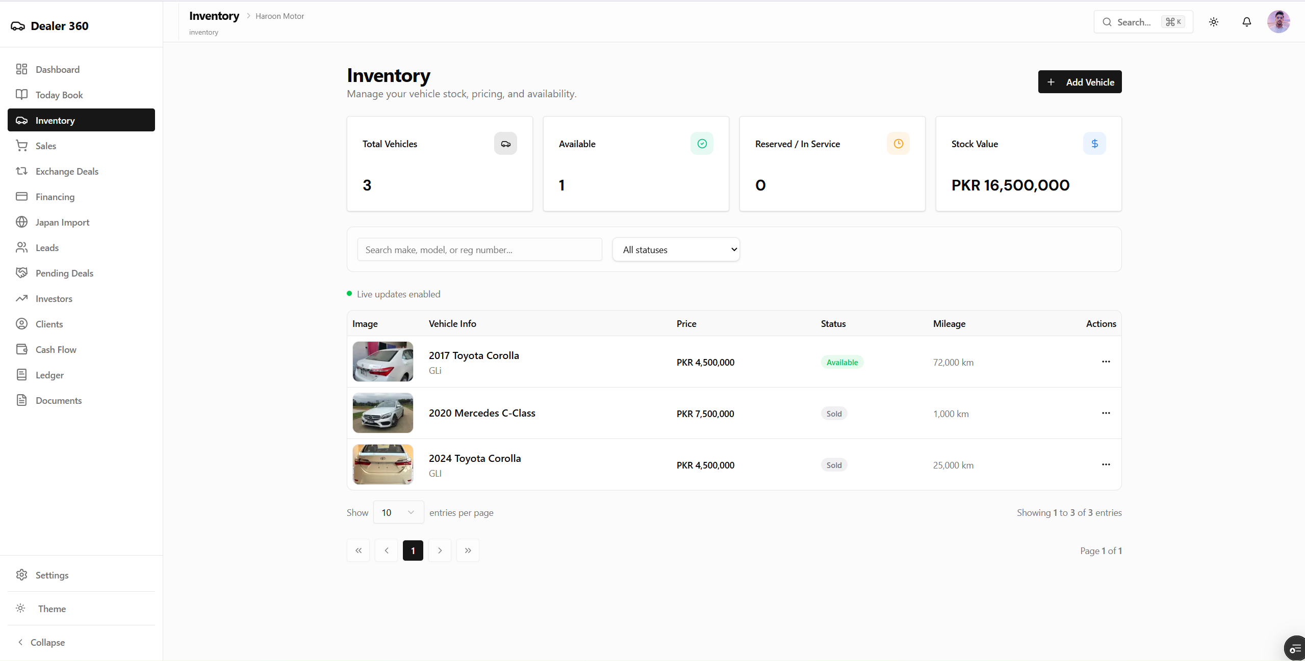Open the Ledger page
Viewport: 1305px width, 661px height.
(81, 375)
